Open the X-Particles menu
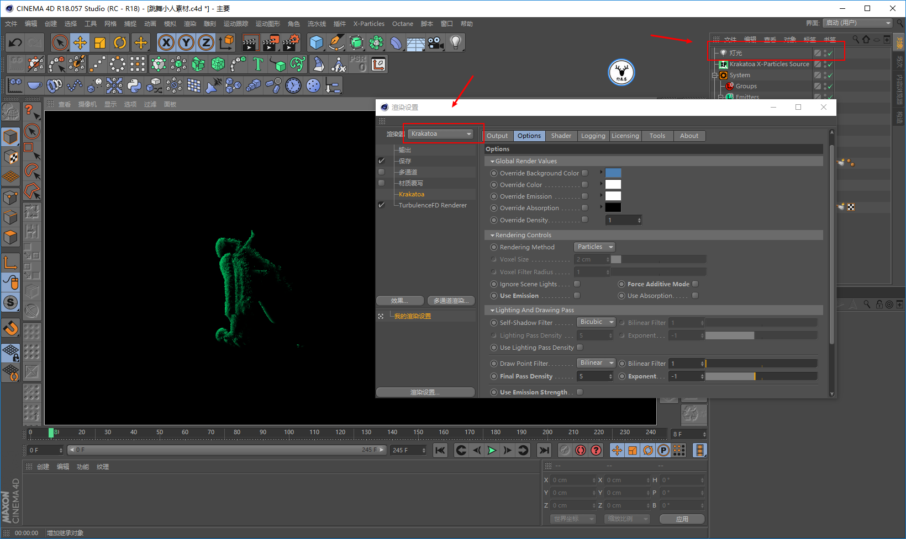The height and width of the screenshot is (539, 906). click(369, 24)
